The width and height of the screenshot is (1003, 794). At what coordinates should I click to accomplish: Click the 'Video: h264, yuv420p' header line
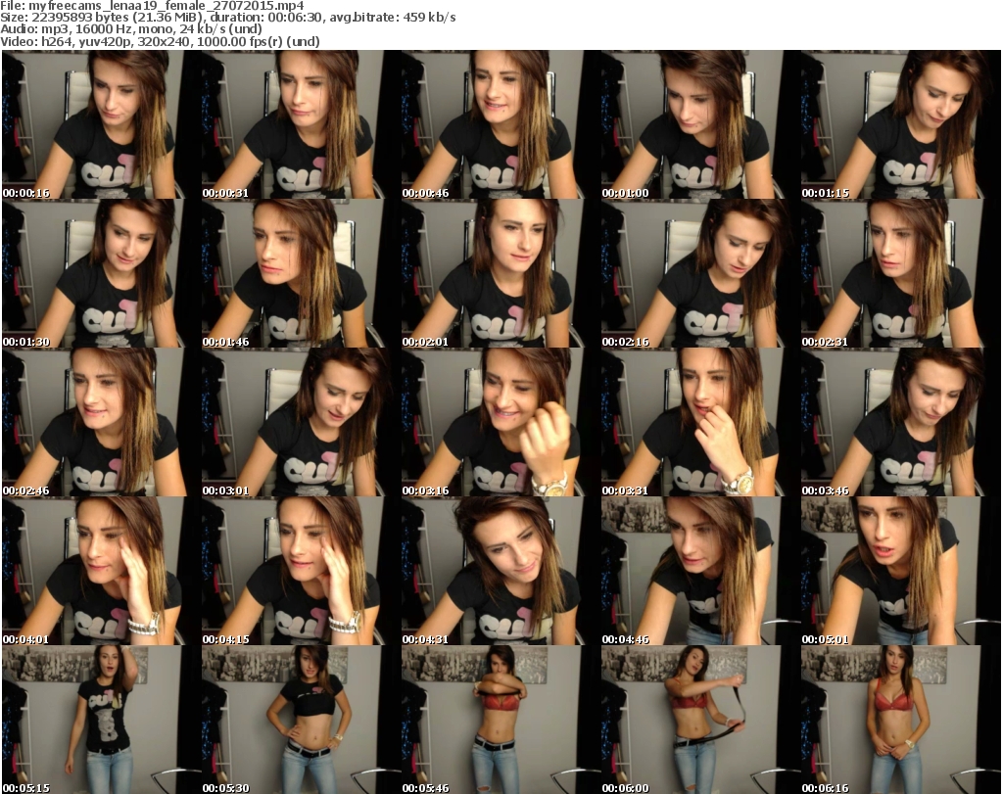tap(160, 41)
